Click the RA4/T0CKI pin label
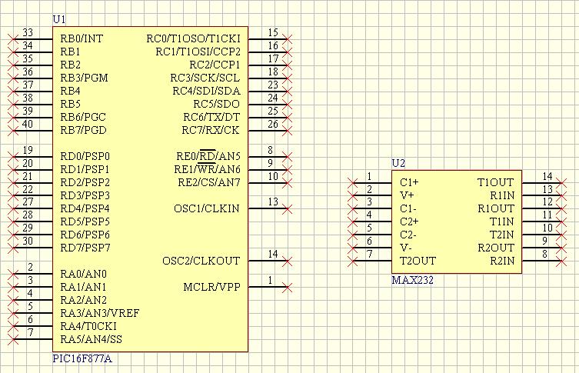Viewport: 579px width, 373px height. click(88, 326)
